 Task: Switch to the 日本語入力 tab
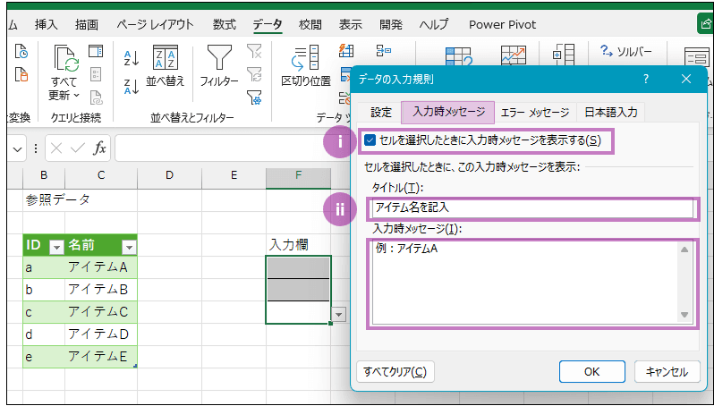click(x=610, y=112)
